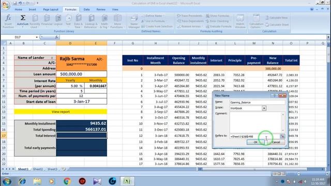Click OK in New Name dialog

click(255, 142)
